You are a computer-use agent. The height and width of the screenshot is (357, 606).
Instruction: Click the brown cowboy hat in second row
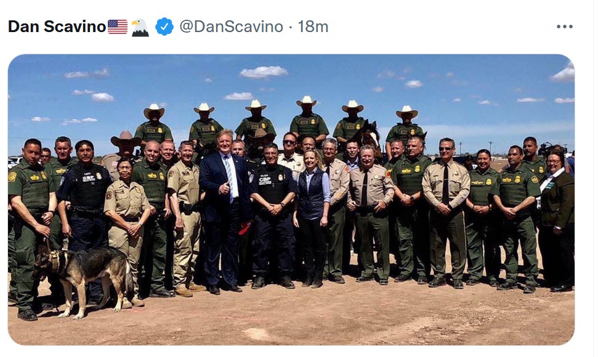(x=125, y=138)
